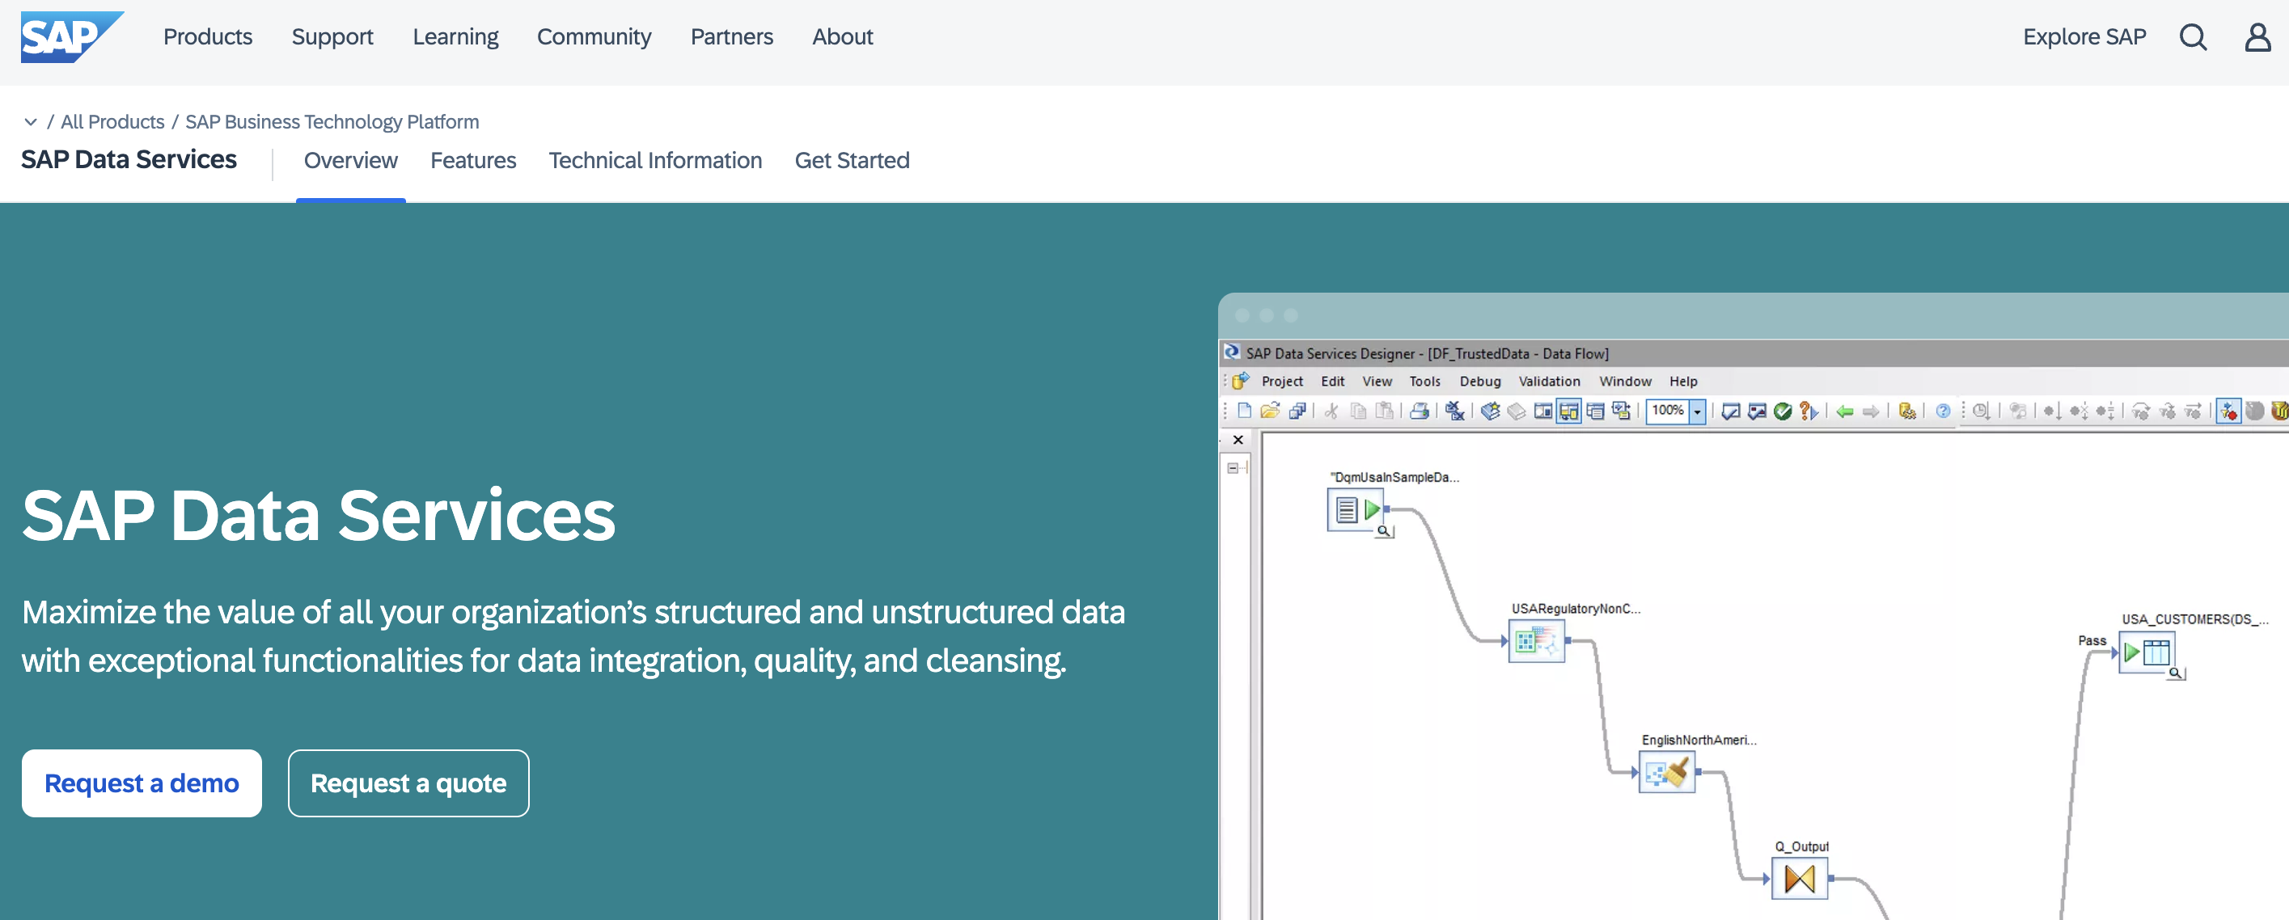Screen dimensions: 2289x920
Task: Click the blue Help question mark icon
Action: pos(1944,411)
